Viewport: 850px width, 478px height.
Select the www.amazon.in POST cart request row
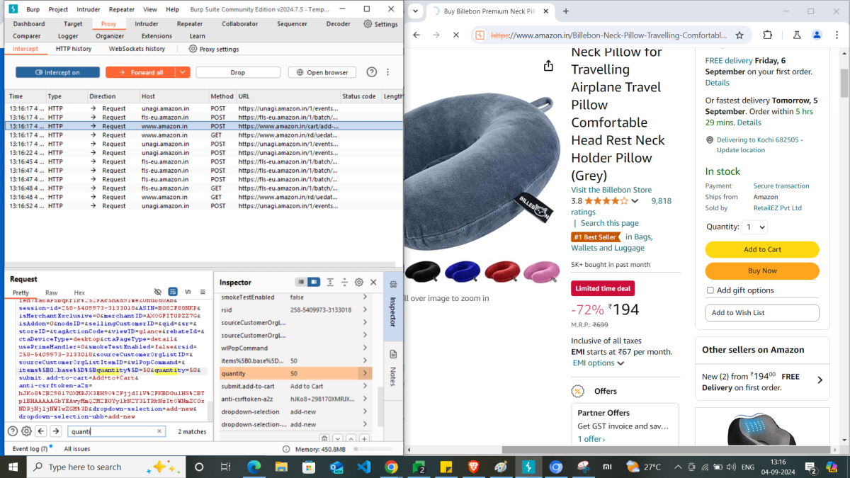(x=204, y=126)
